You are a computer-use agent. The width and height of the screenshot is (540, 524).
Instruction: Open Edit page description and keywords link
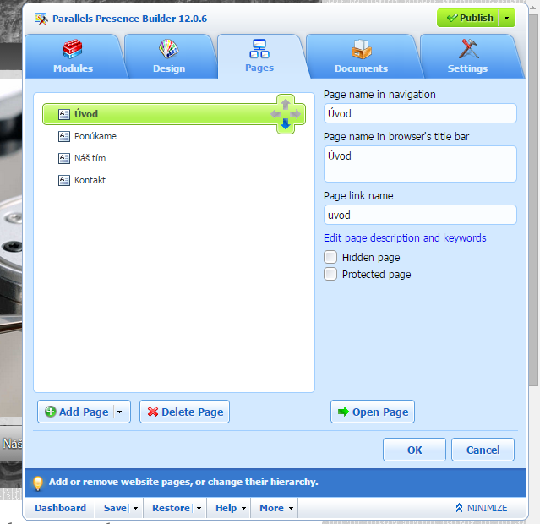[405, 238]
